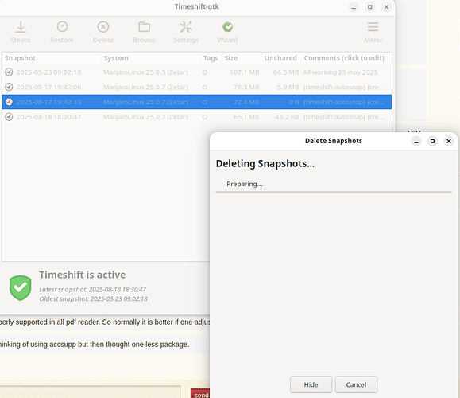This screenshot has width=460, height=398.
Task: Click 'Timeshift is active' status heading
Action: tap(83, 275)
